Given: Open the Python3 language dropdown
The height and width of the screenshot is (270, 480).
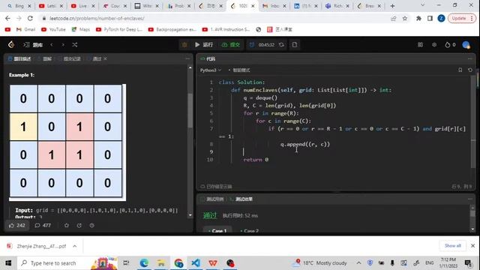Looking at the screenshot, I should tap(211, 70).
